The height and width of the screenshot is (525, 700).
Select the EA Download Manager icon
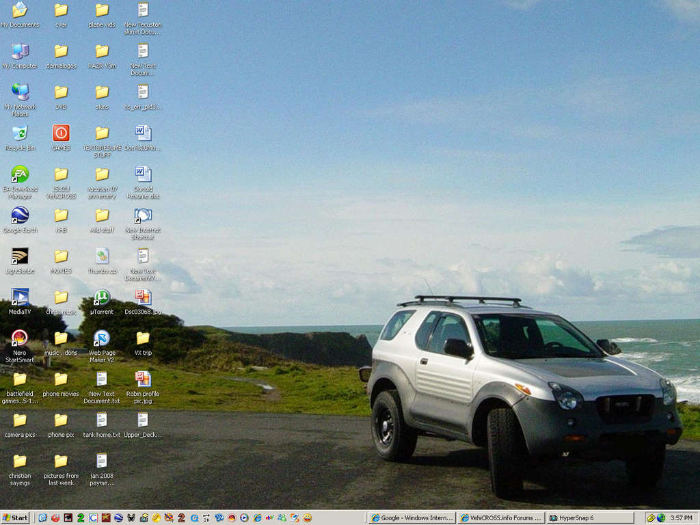[x=20, y=182]
